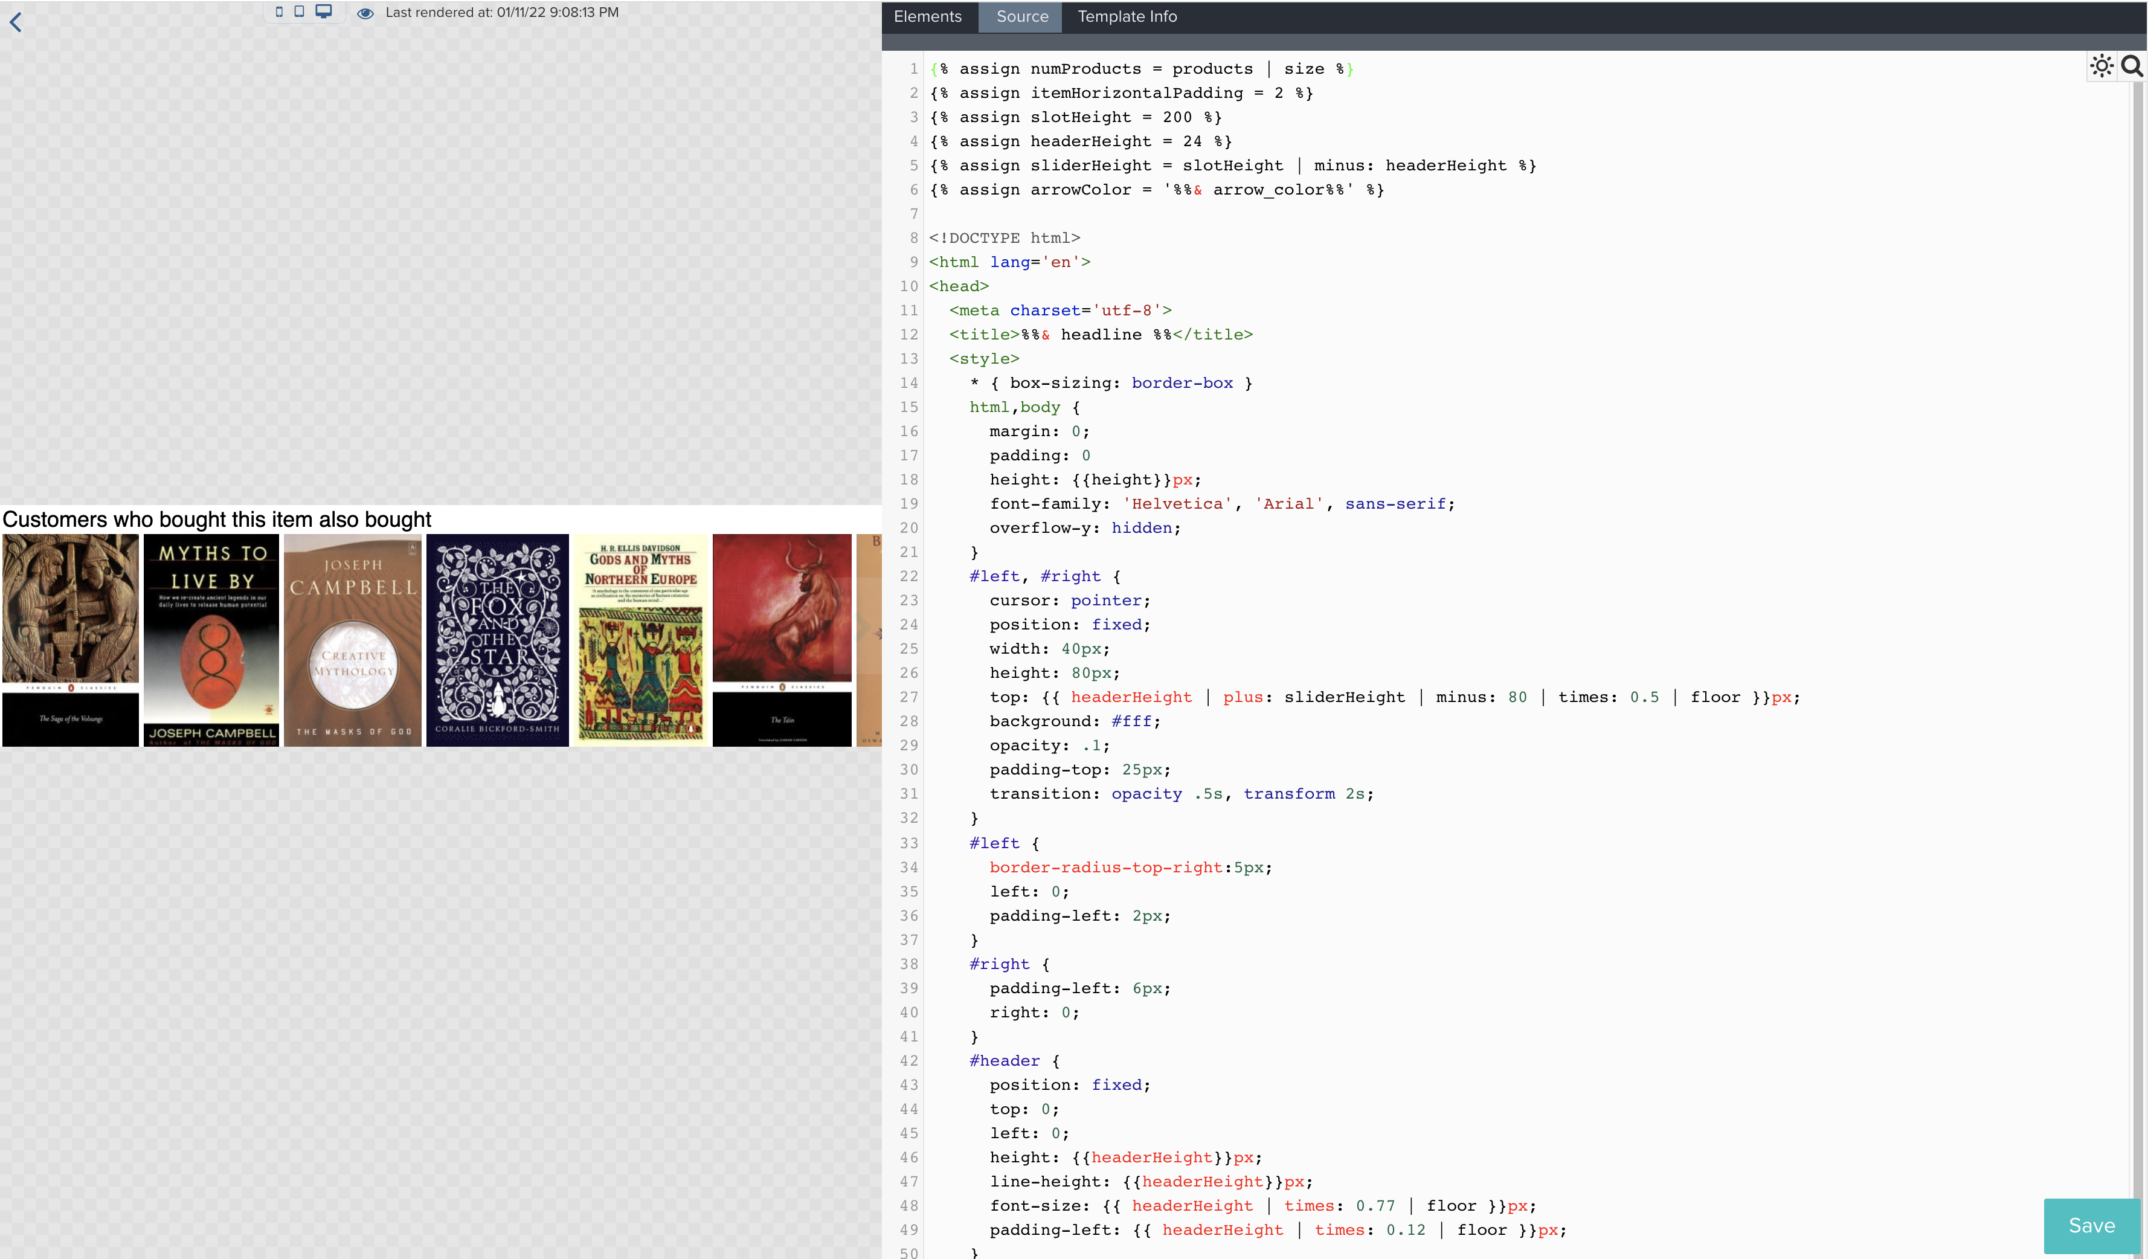Select Gods and Myths of Northern Europe cover
Screen dimensions: 2148x1259
[640, 640]
